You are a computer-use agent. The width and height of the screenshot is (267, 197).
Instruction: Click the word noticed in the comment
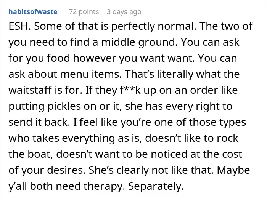click(169, 154)
